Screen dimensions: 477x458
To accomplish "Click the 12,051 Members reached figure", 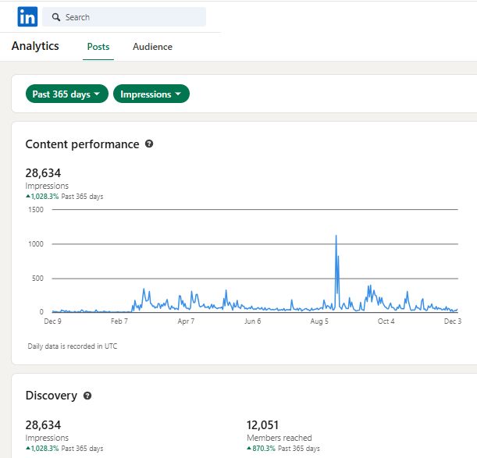I will point(262,425).
